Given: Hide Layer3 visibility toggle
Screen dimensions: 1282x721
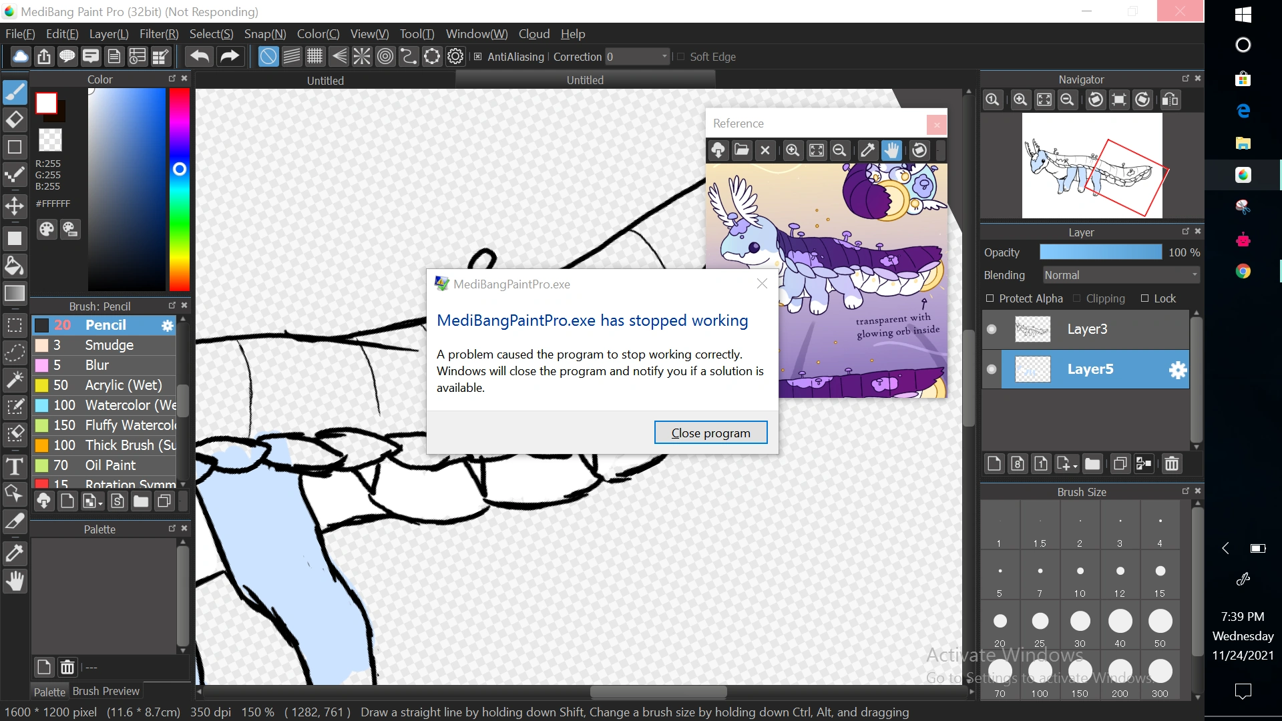Looking at the screenshot, I should [x=992, y=329].
